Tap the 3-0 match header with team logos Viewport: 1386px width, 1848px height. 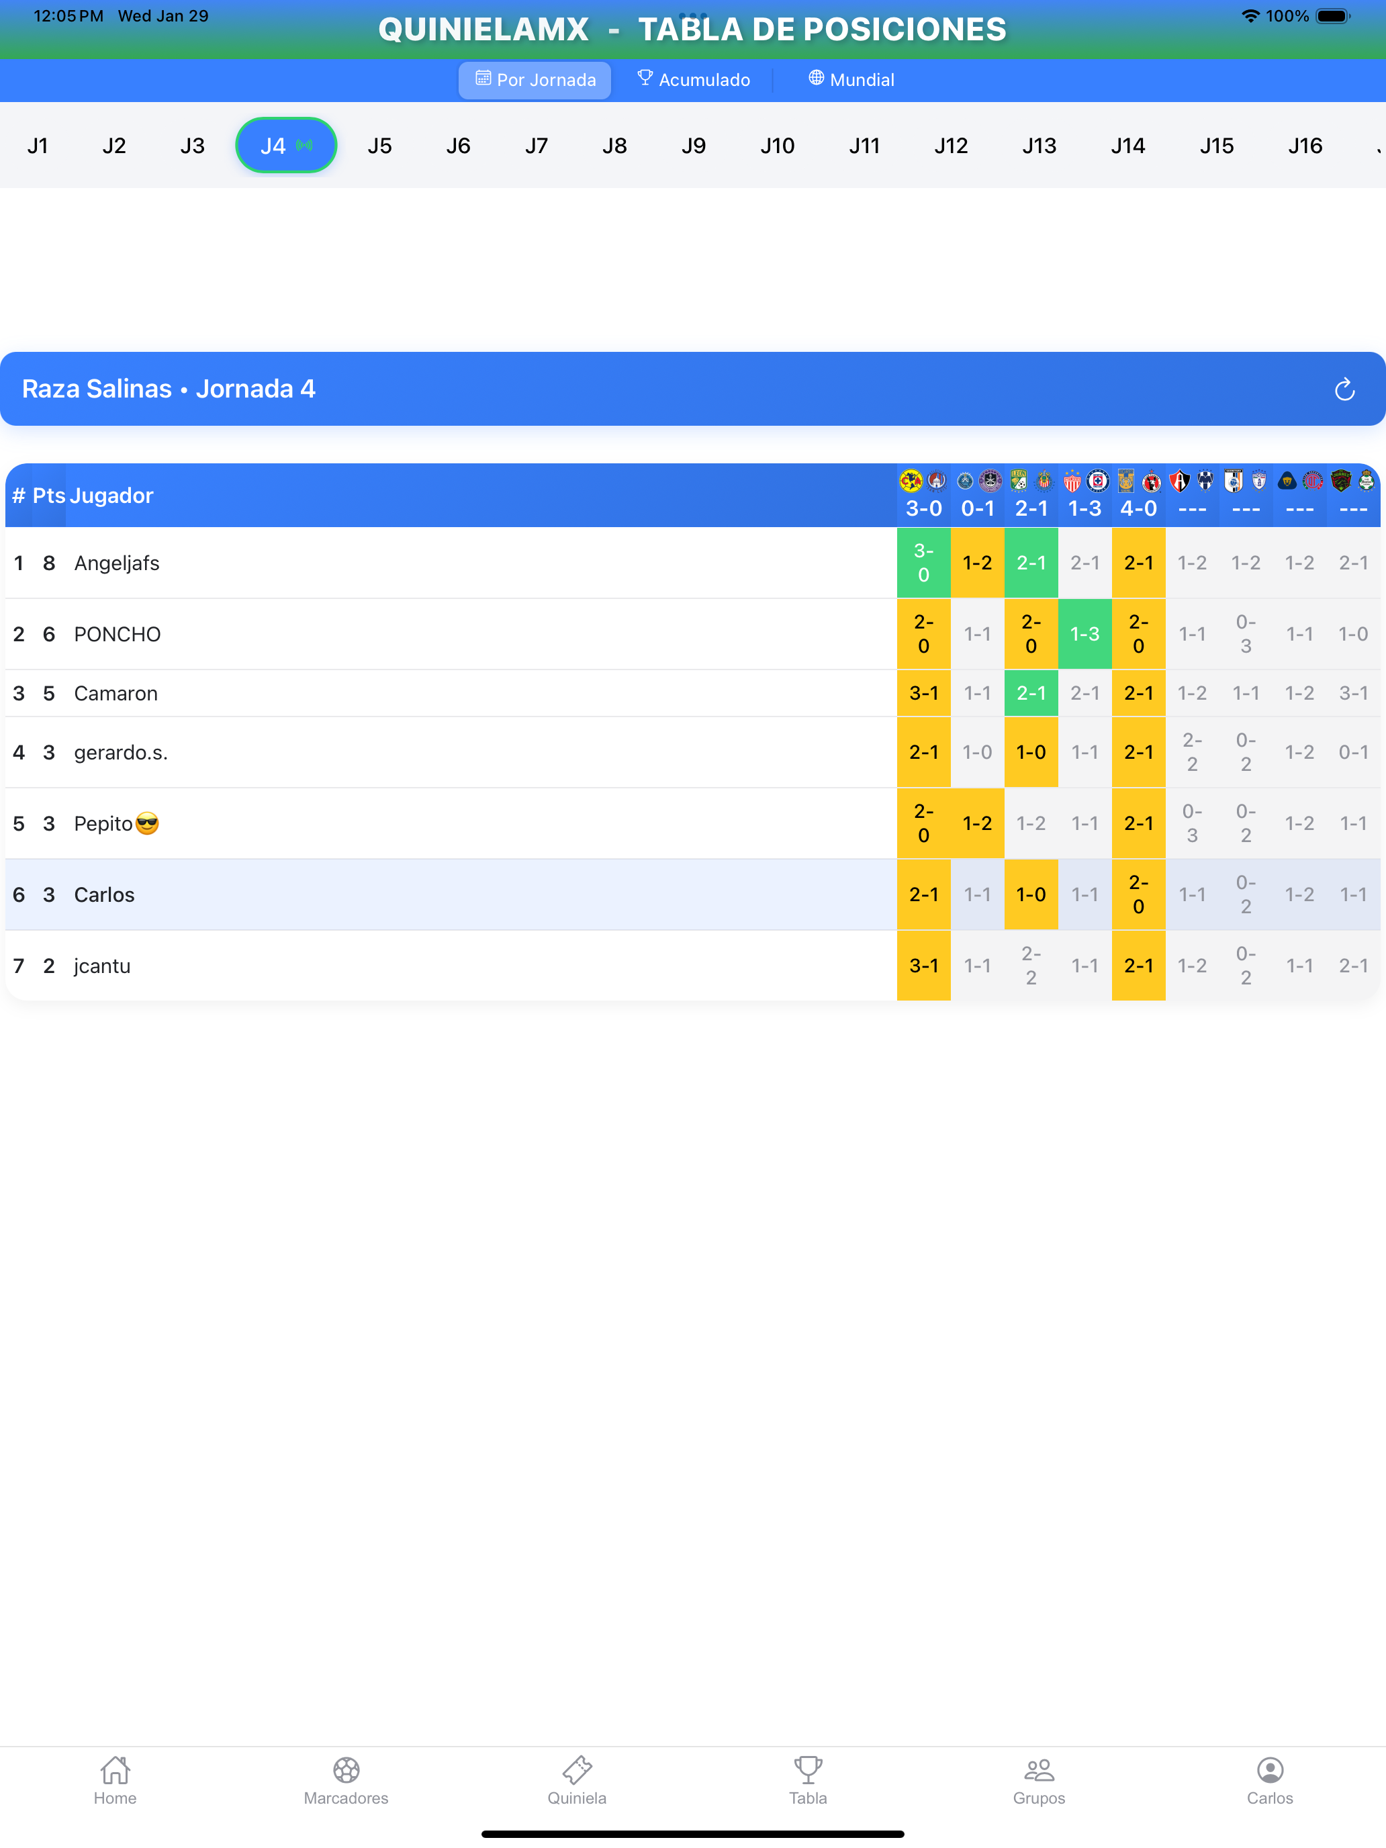pyautogui.click(x=923, y=495)
